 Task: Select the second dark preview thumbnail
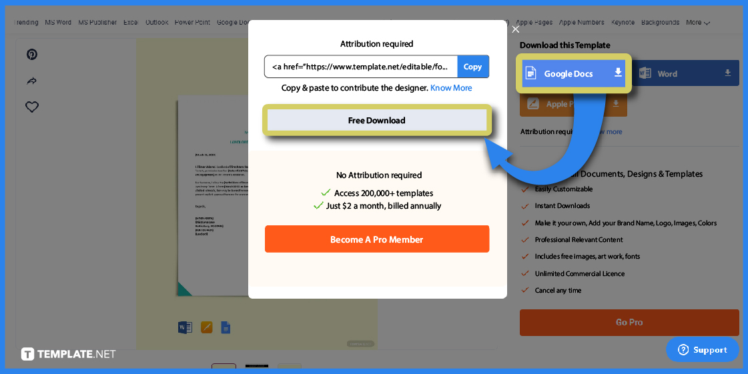(x=257, y=367)
